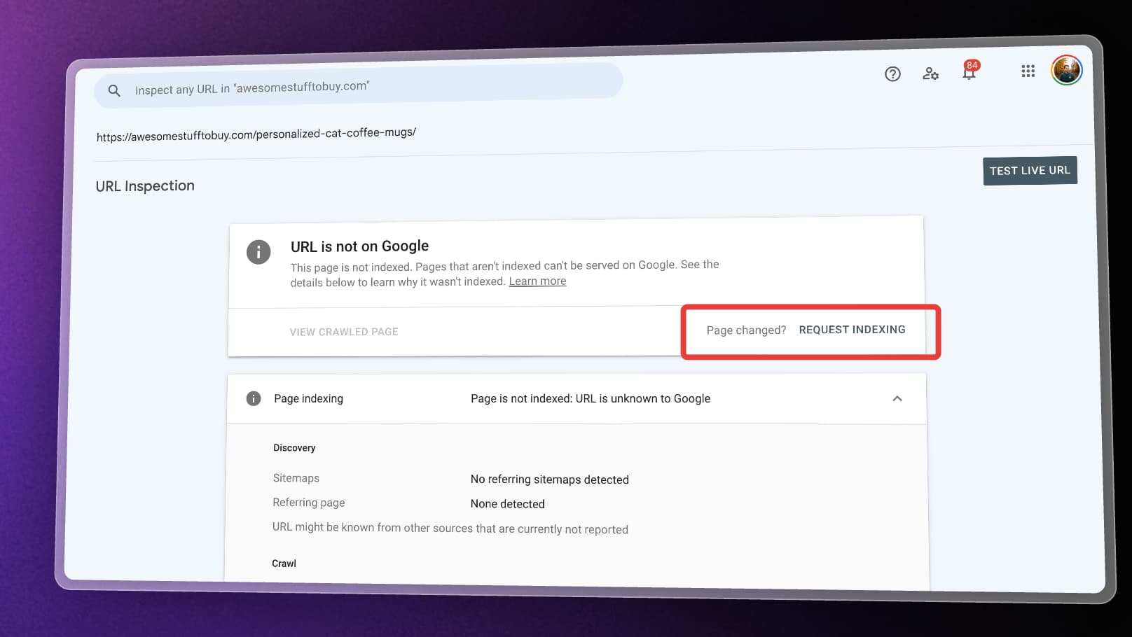Open the Google account profile avatar
Screen dimensions: 1132x637
(x=1066, y=70)
